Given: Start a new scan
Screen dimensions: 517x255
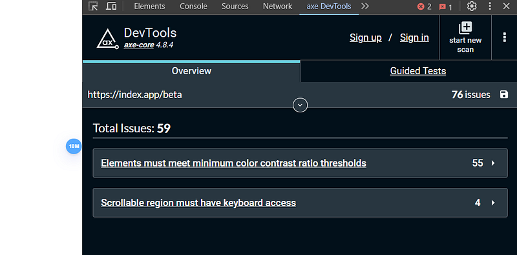Looking at the screenshot, I should 465,37.
